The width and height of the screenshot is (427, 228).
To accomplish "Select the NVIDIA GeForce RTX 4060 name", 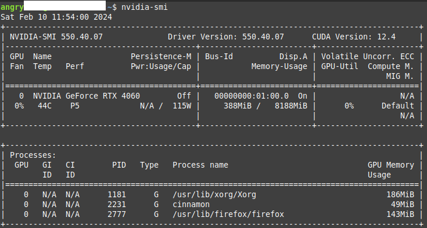I will [87, 96].
